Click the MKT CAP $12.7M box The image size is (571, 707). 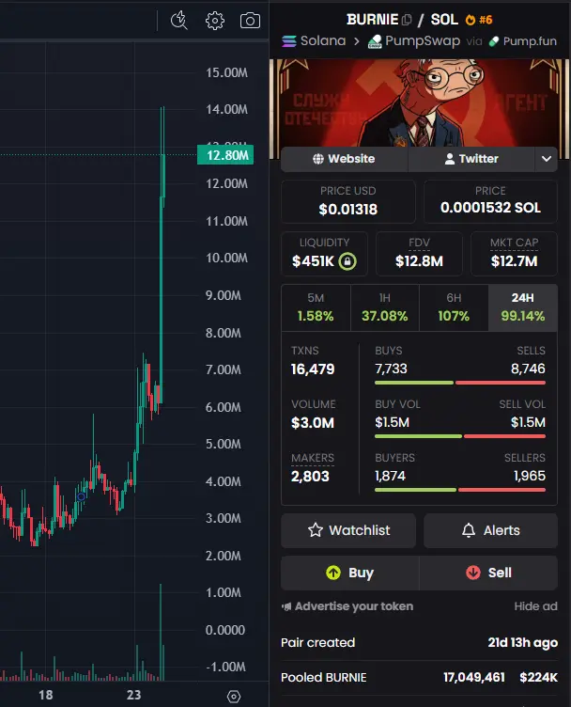(x=514, y=254)
